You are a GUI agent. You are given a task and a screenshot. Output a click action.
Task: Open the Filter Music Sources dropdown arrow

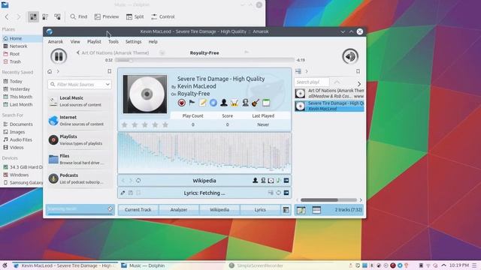tap(107, 84)
